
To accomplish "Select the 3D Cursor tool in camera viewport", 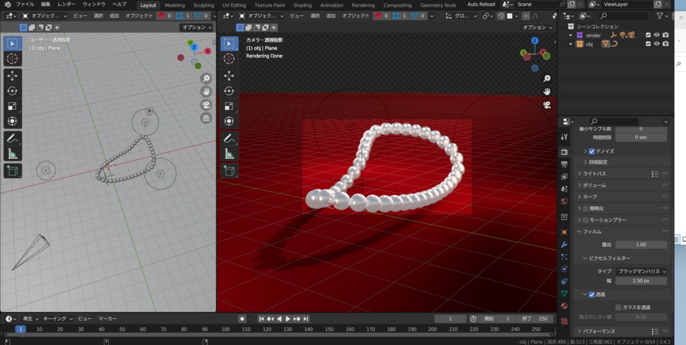I will tap(229, 59).
